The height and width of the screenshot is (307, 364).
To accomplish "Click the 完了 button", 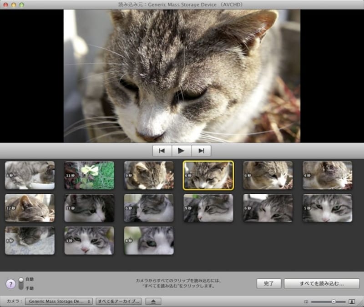I will click(269, 283).
